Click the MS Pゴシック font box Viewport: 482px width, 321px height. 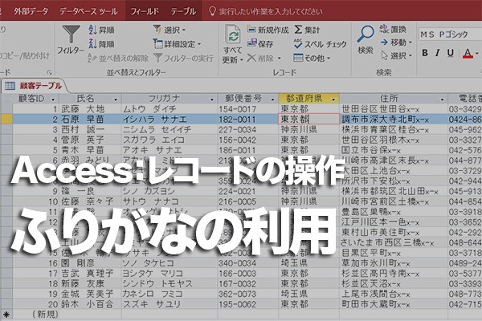(450, 35)
